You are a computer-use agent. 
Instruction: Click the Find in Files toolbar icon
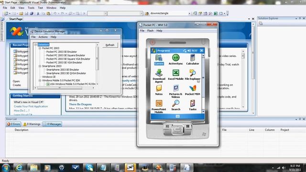[x=147, y=13]
